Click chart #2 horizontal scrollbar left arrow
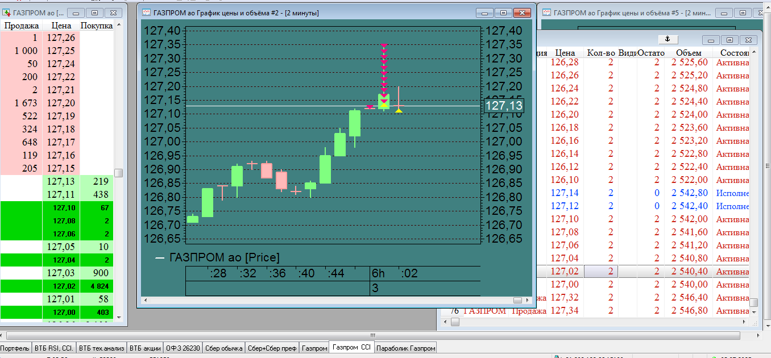Image resolution: width=771 pixels, height=358 pixels. tap(145, 300)
